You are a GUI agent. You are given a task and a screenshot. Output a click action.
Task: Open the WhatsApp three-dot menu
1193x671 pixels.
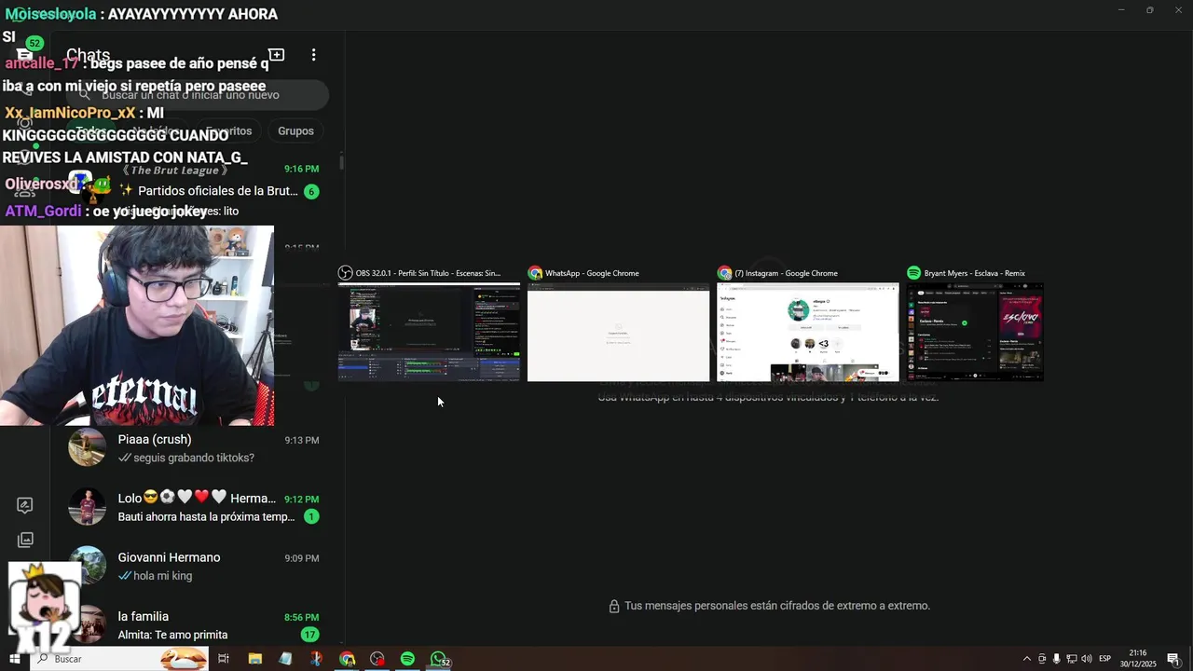313,55
